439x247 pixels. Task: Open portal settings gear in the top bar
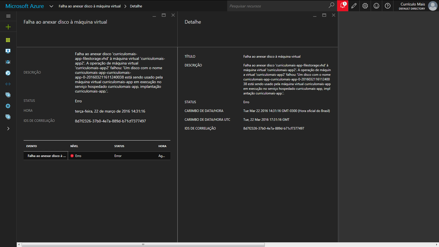click(x=365, y=5)
